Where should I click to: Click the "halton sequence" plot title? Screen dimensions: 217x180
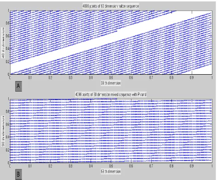click(x=111, y=6)
